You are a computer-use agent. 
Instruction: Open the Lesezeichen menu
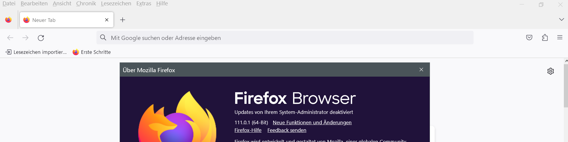click(x=116, y=4)
